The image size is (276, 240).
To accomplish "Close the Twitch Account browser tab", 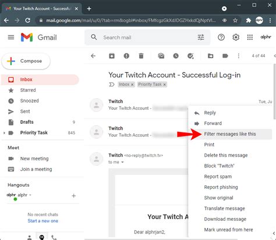I will point(76,9).
